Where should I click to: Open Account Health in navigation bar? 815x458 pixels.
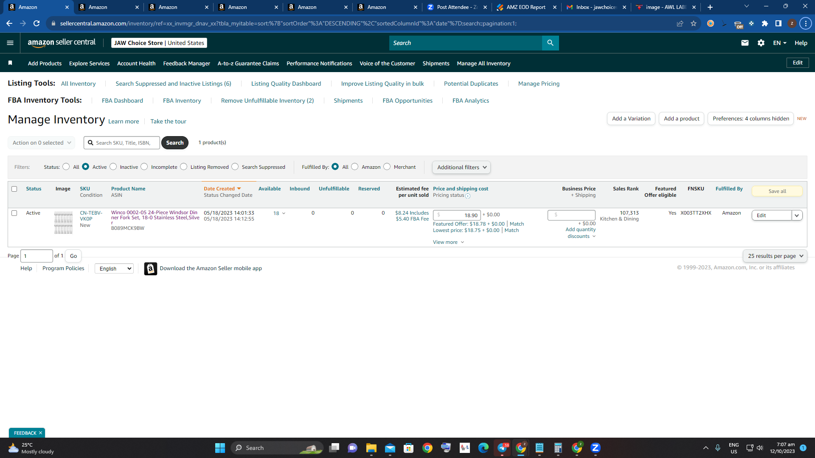[x=136, y=63]
